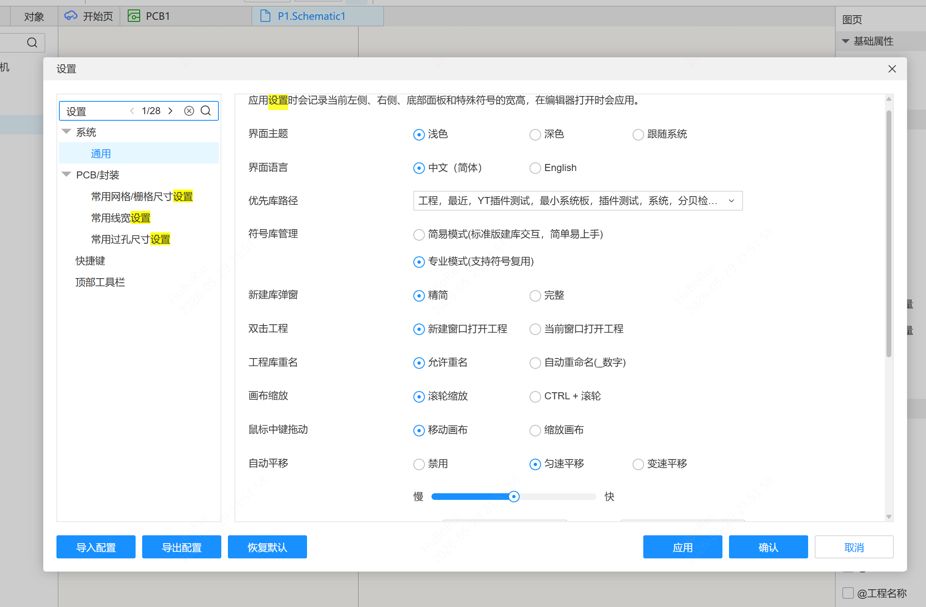Click the search icon in left panel behind dialog
Image resolution: width=926 pixels, height=607 pixels.
32,42
